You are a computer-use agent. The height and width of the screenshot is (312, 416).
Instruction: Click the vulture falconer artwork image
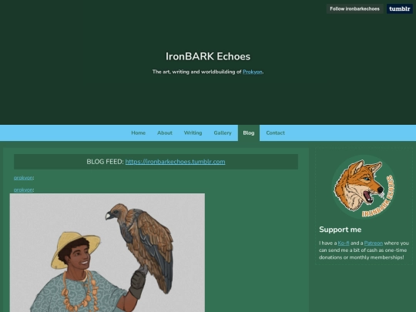pyautogui.click(x=107, y=253)
